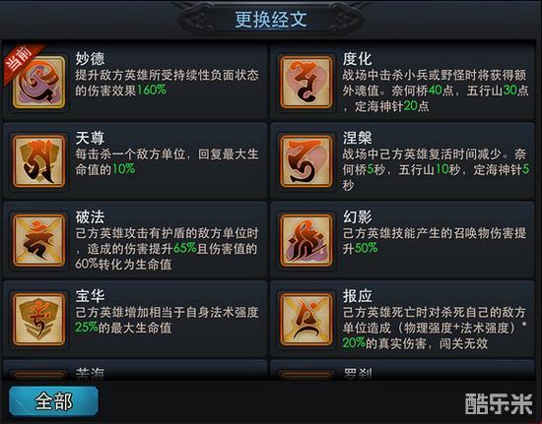542x424 pixels.
Task: Choose the 报应 scripture icon
Action: [x=306, y=319]
